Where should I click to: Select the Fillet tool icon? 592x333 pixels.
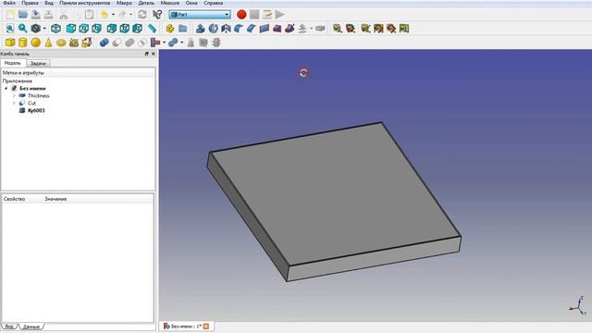click(239, 29)
